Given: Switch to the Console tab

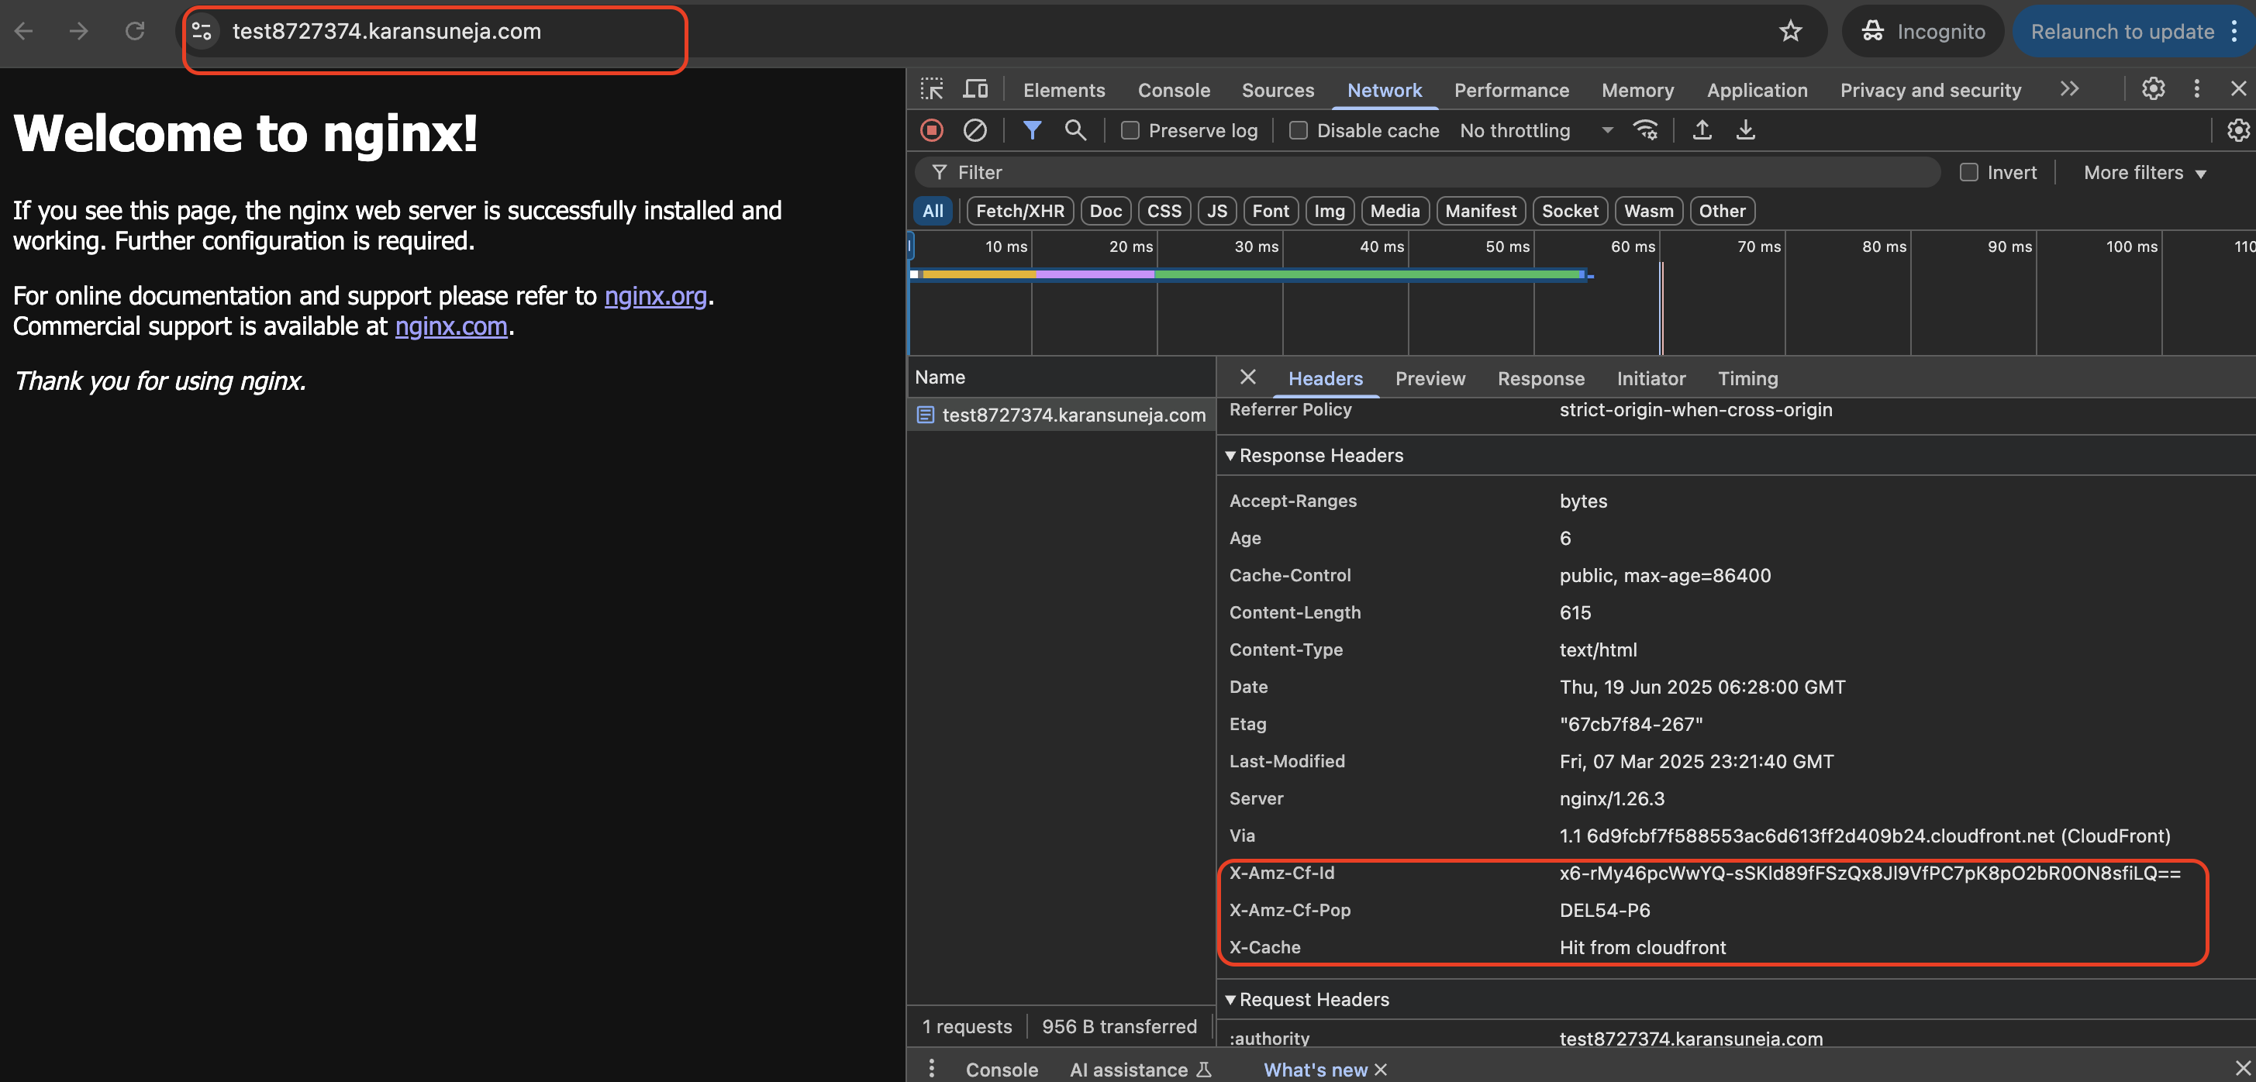Looking at the screenshot, I should coord(1174,90).
